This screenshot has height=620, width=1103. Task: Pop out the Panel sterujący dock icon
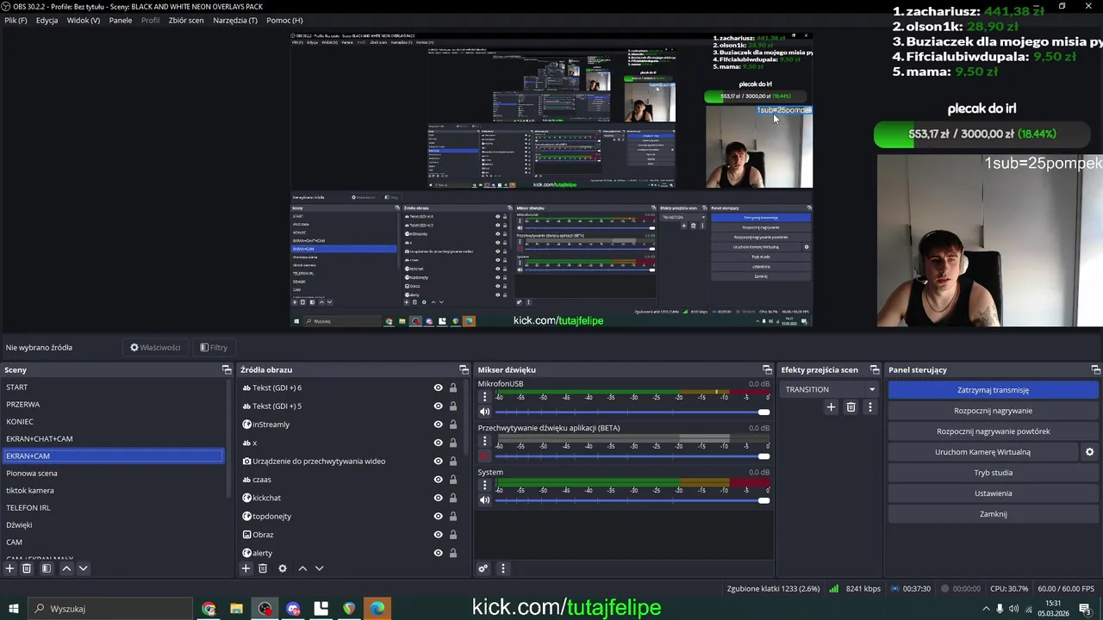pos(1095,369)
